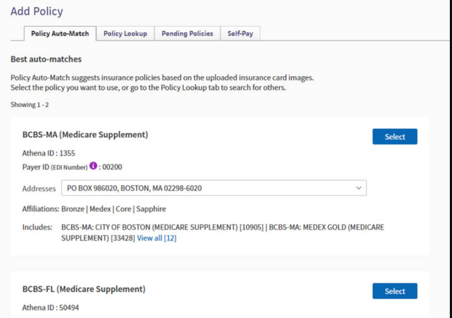Go to the Self-Pay tab
452x318 pixels.
(240, 33)
